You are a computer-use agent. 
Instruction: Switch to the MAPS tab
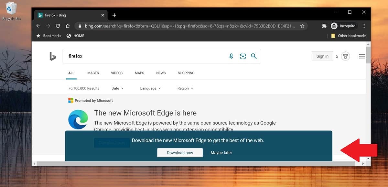pyautogui.click(x=139, y=73)
